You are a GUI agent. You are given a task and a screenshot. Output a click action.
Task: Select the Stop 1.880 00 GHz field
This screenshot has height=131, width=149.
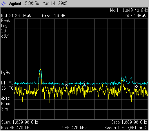(x=129, y=122)
